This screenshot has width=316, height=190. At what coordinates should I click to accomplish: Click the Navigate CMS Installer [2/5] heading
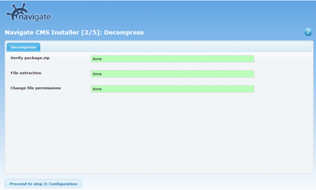click(x=74, y=32)
